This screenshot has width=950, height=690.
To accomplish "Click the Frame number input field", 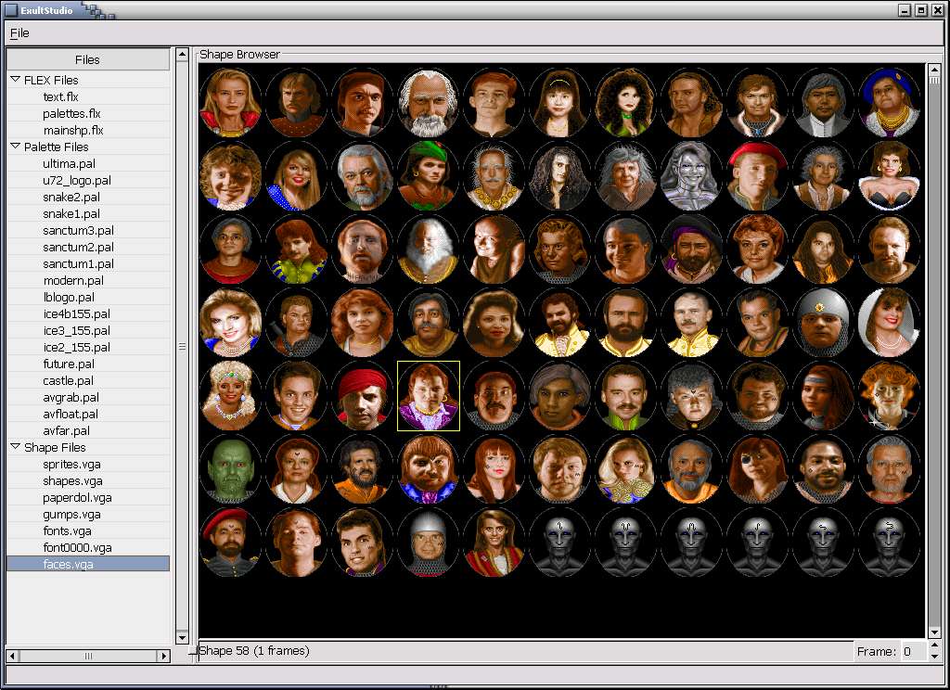I will tap(911, 651).
